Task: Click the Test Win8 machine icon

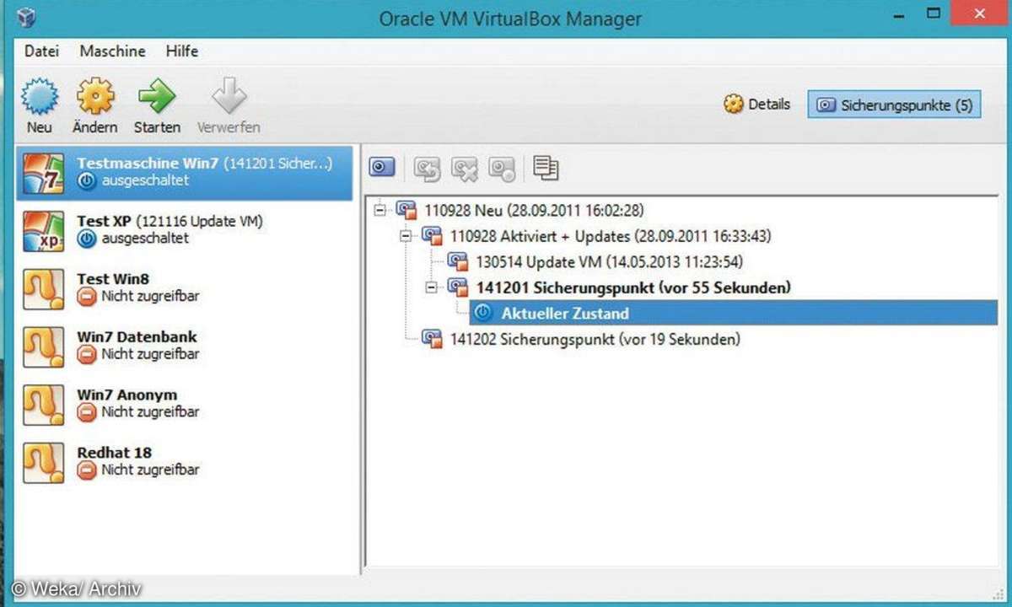Action: [44, 288]
